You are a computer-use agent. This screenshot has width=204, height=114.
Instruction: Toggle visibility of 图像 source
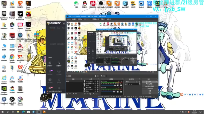[95, 91]
